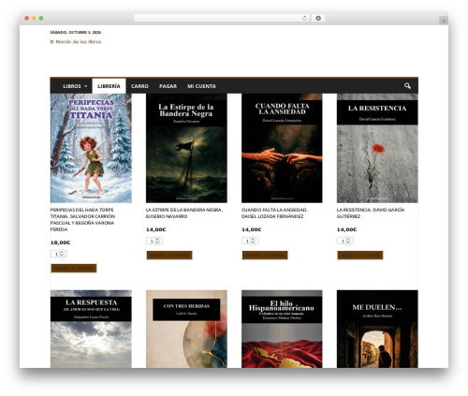
Task: Add La Estirpe de la Bandera Negra to cart
Action: [x=169, y=255]
